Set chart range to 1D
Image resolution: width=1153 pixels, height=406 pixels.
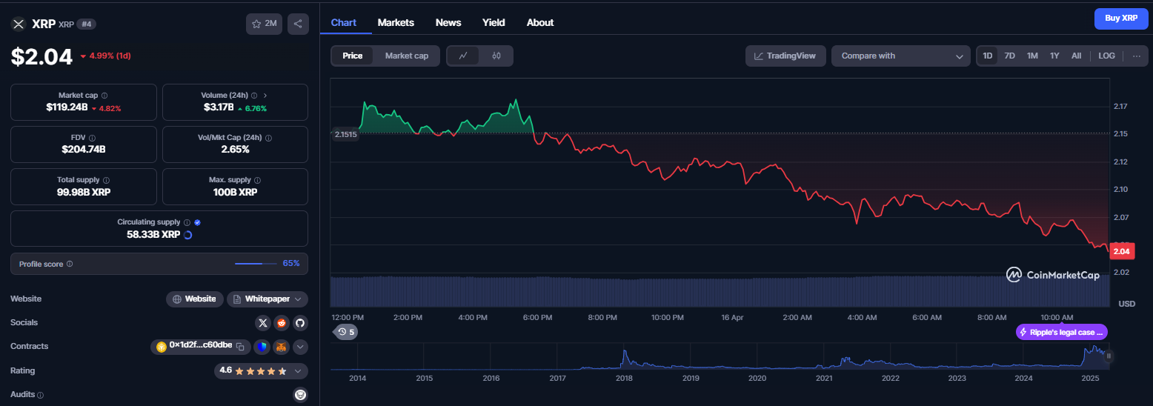point(987,56)
